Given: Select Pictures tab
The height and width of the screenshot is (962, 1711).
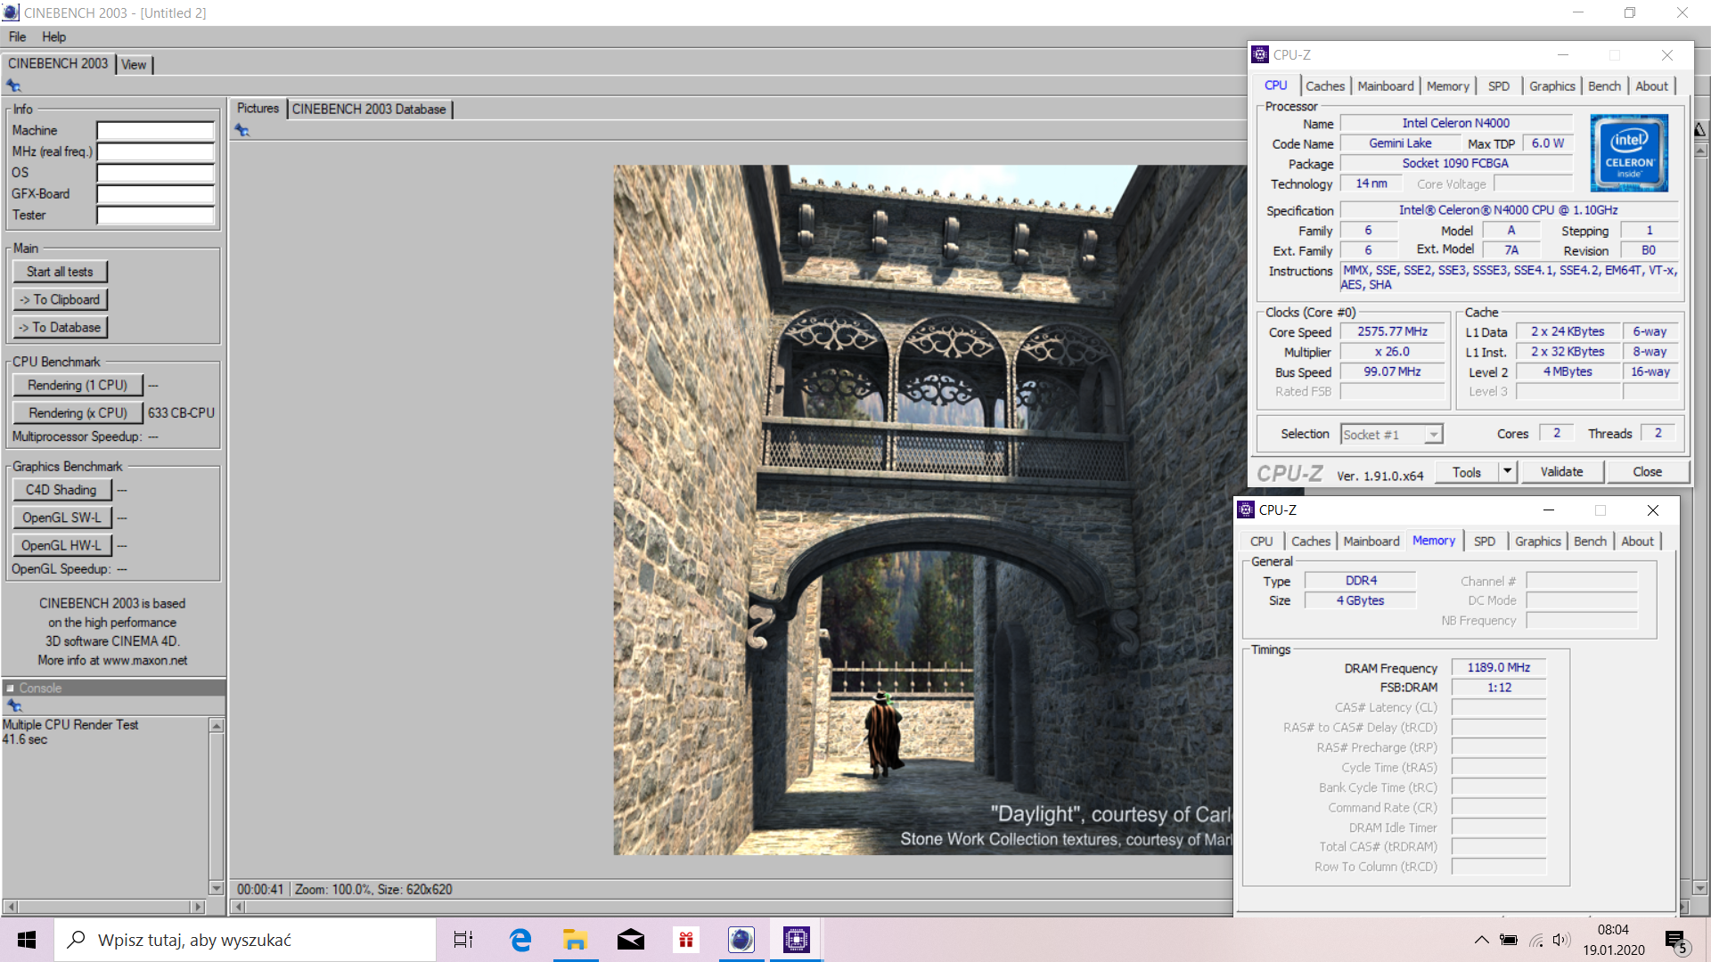Looking at the screenshot, I should coord(258,108).
